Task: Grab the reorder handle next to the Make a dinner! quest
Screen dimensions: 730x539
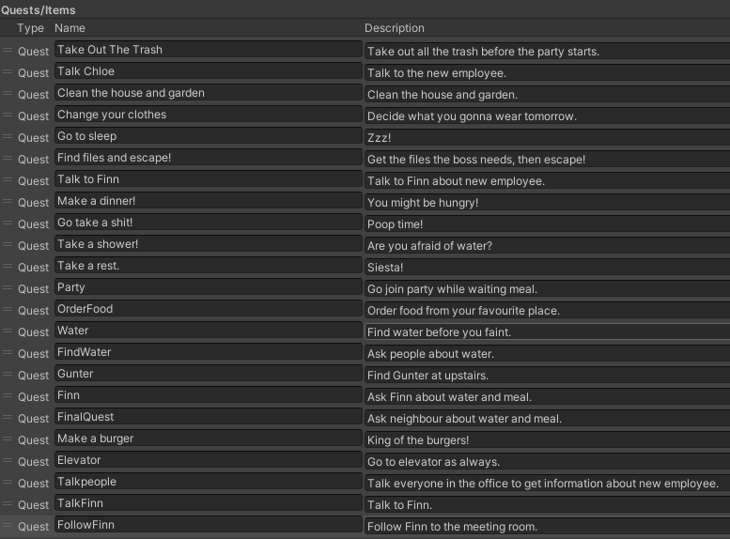Action: click(8, 202)
